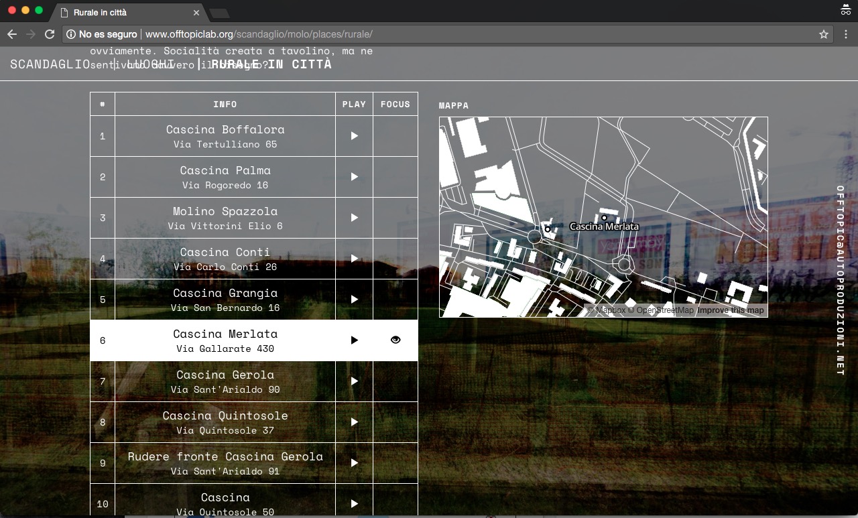Play the Cascina Merlata recording

coord(354,340)
